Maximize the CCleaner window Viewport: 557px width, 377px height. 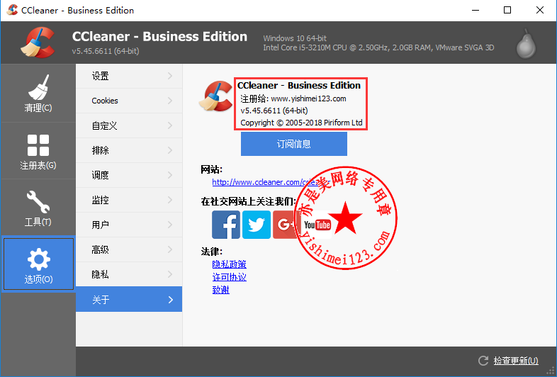pyautogui.click(x=507, y=10)
